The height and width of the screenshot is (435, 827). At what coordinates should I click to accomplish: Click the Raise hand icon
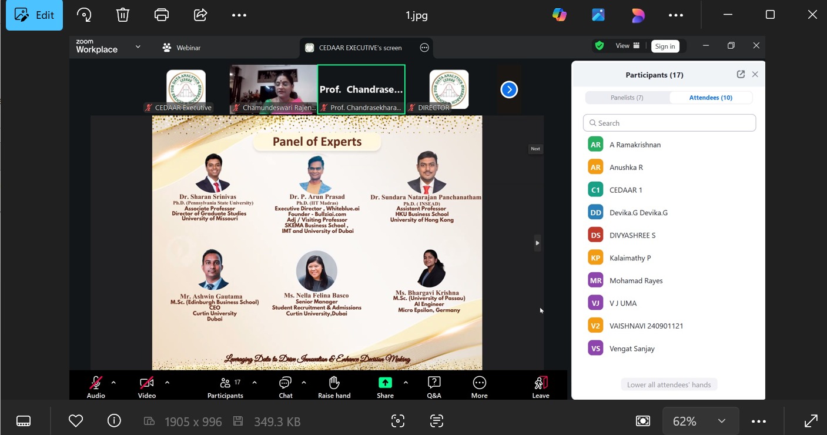coord(334,383)
